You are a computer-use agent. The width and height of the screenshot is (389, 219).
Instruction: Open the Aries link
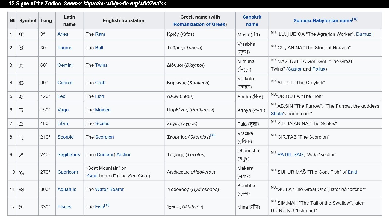[63, 34]
